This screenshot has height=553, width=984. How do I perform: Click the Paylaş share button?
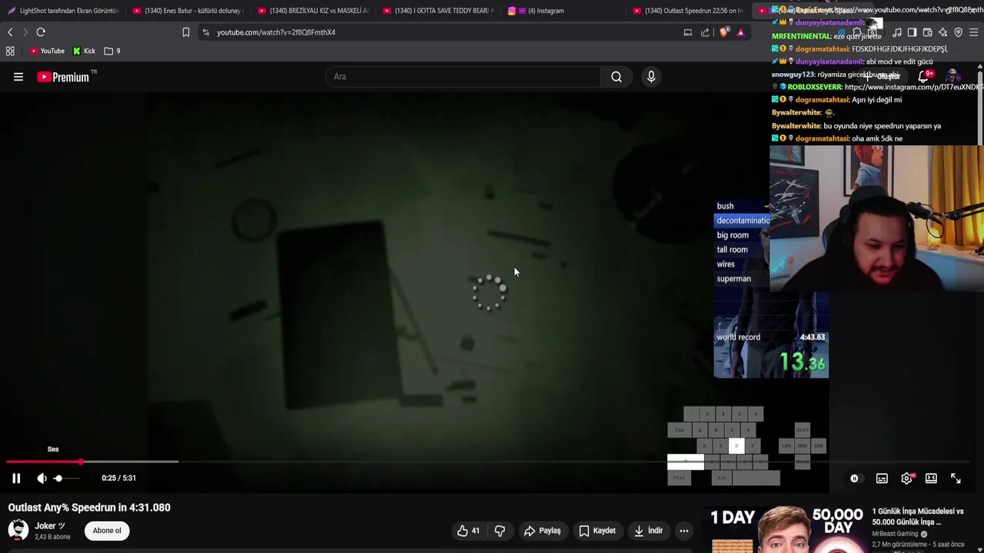pos(542,531)
